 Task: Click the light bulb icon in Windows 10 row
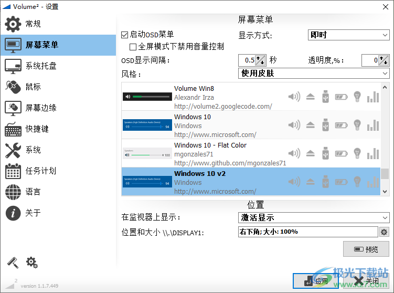(x=357, y=125)
